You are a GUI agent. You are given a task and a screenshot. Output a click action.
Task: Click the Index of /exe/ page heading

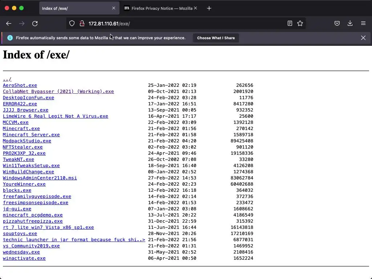(36, 55)
